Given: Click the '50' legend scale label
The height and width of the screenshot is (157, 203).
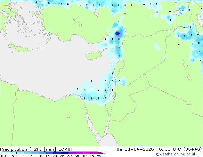Looking at the screenshot, I should click(99, 156).
